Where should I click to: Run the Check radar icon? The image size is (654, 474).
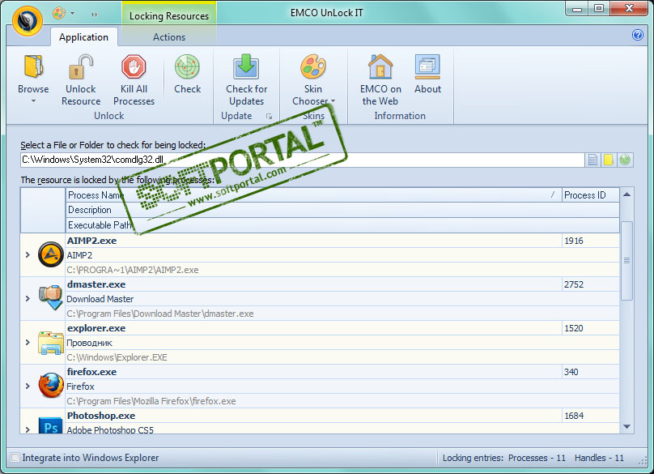coord(187,68)
